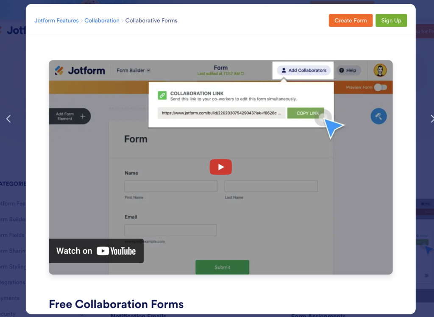Go to the Collaboration breadcrumb link
434x317 pixels.
[102, 20]
